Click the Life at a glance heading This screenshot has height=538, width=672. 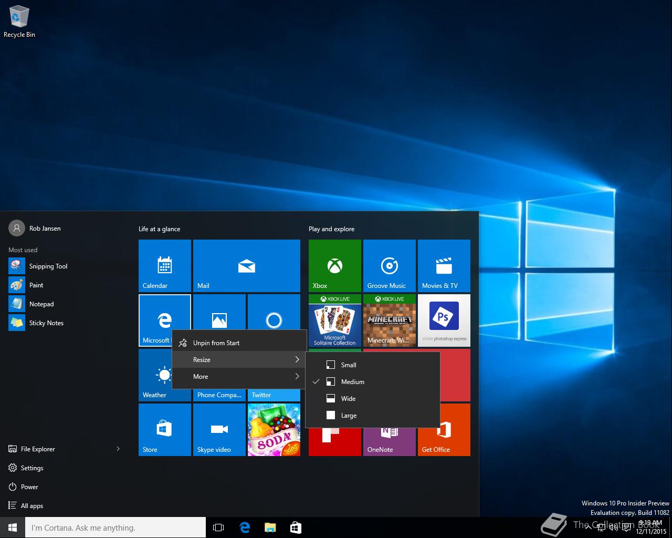click(159, 229)
